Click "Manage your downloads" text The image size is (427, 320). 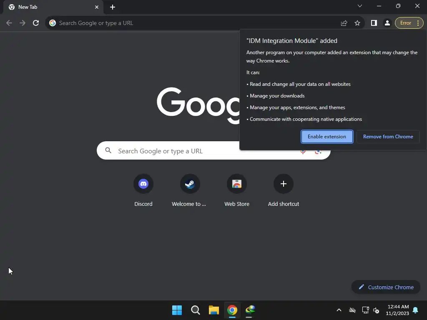pos(277,96)
